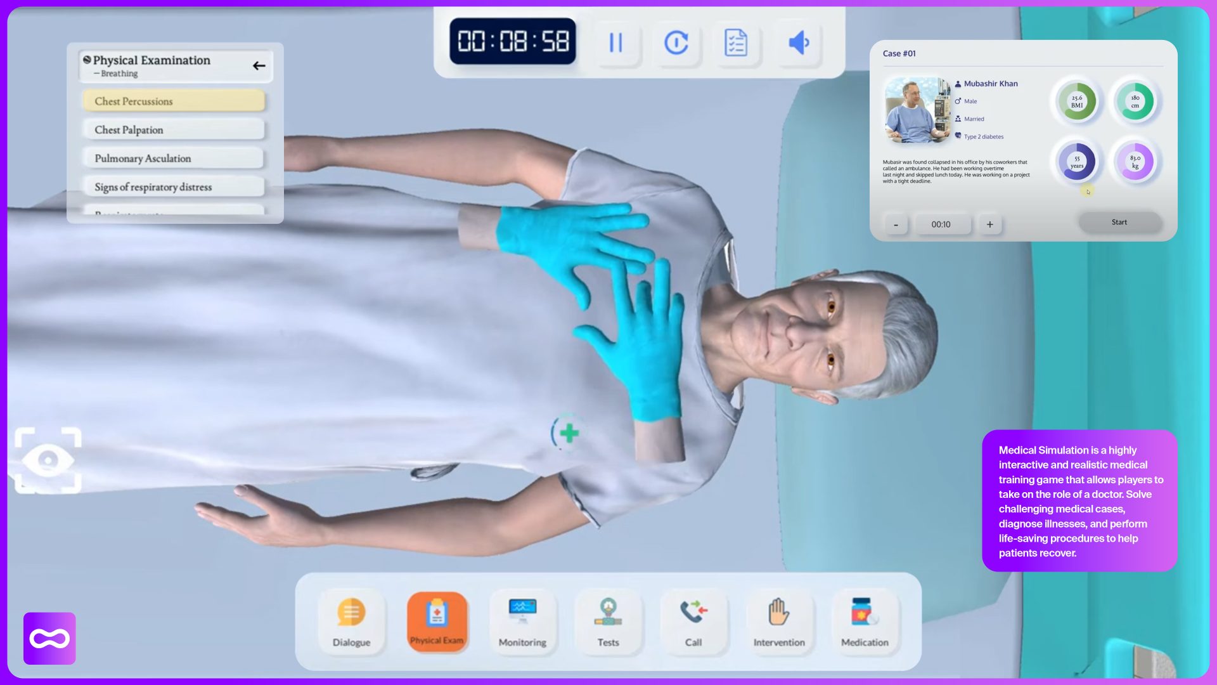Viewport: 1217px width, 685px height.
Task: Choose Signs of respiratory distress
Action: 174,187
